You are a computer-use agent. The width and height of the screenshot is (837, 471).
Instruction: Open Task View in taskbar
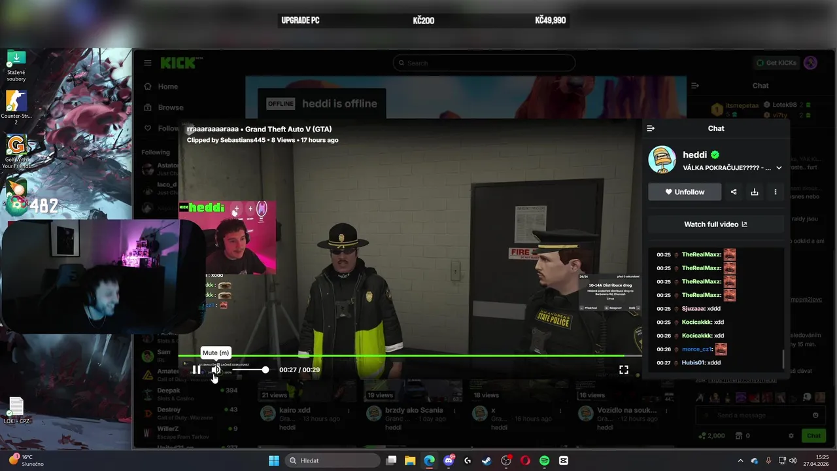tap(391, 461)
